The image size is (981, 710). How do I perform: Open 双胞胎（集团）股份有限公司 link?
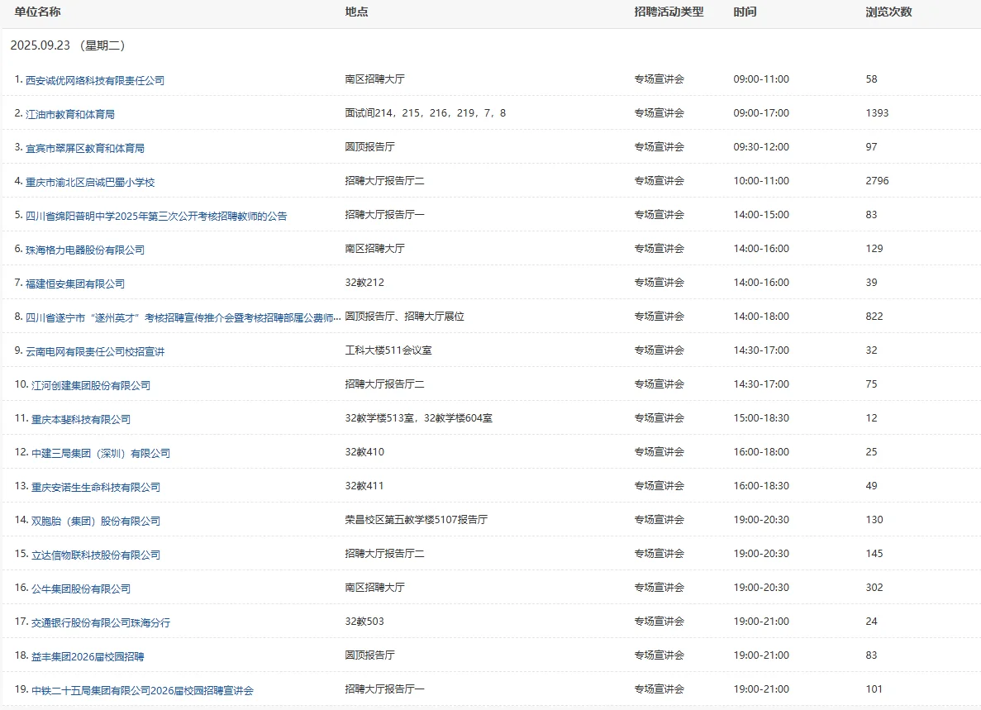(x=96, y=521)
